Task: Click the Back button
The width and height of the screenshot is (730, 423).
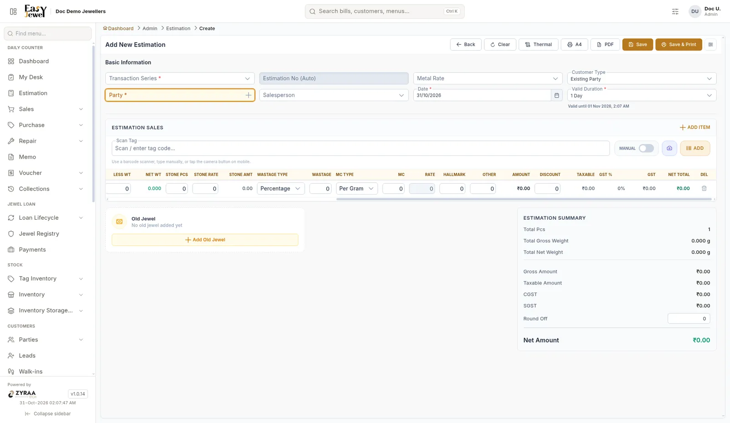Action: [x=466, y=45]
